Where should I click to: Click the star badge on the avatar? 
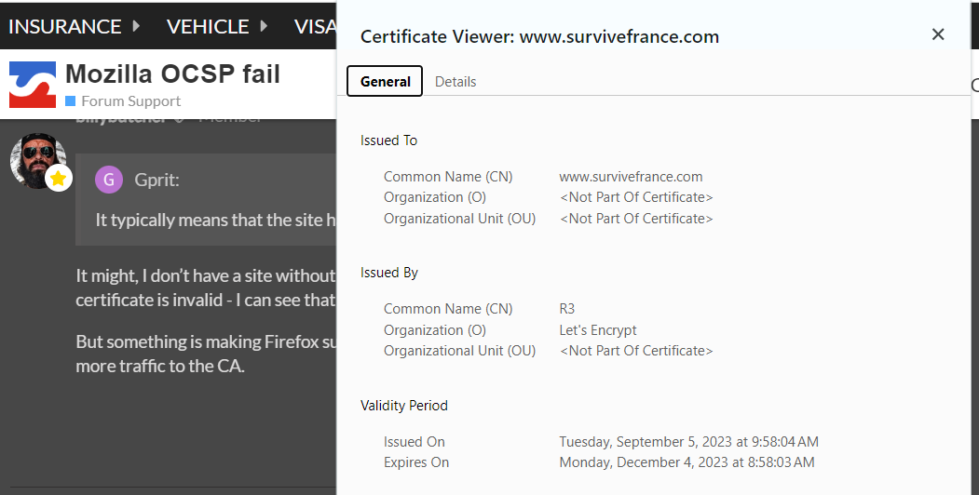point(59,179)
